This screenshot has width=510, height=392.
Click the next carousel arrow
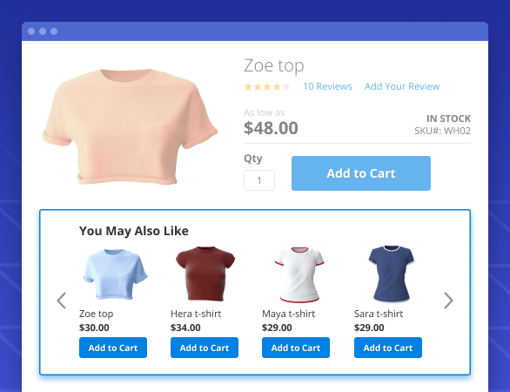pos(448,301)
